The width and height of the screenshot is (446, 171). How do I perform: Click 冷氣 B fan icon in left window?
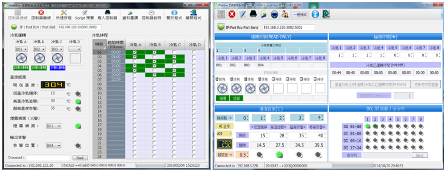point(39,58)
